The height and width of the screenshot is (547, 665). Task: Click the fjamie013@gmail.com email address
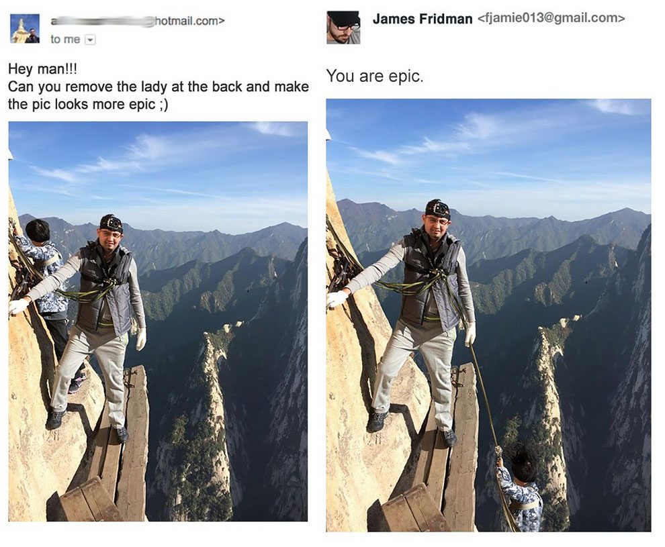(x=551, y=18)
